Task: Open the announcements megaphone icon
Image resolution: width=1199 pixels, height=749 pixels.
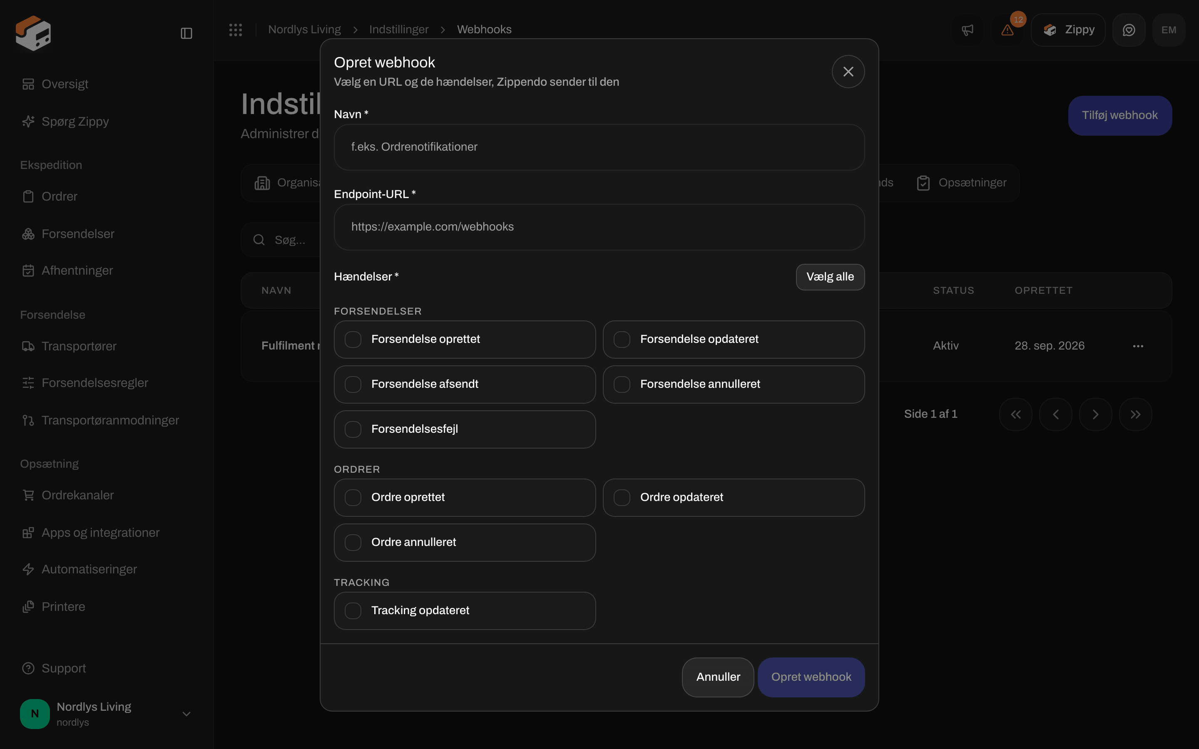Action: click(x=967, y=30)
